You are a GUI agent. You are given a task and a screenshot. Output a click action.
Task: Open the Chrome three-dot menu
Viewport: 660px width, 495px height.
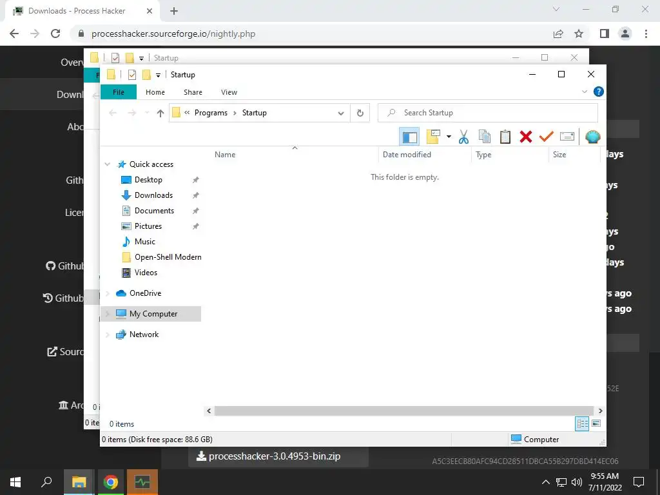tap(646, 34)
